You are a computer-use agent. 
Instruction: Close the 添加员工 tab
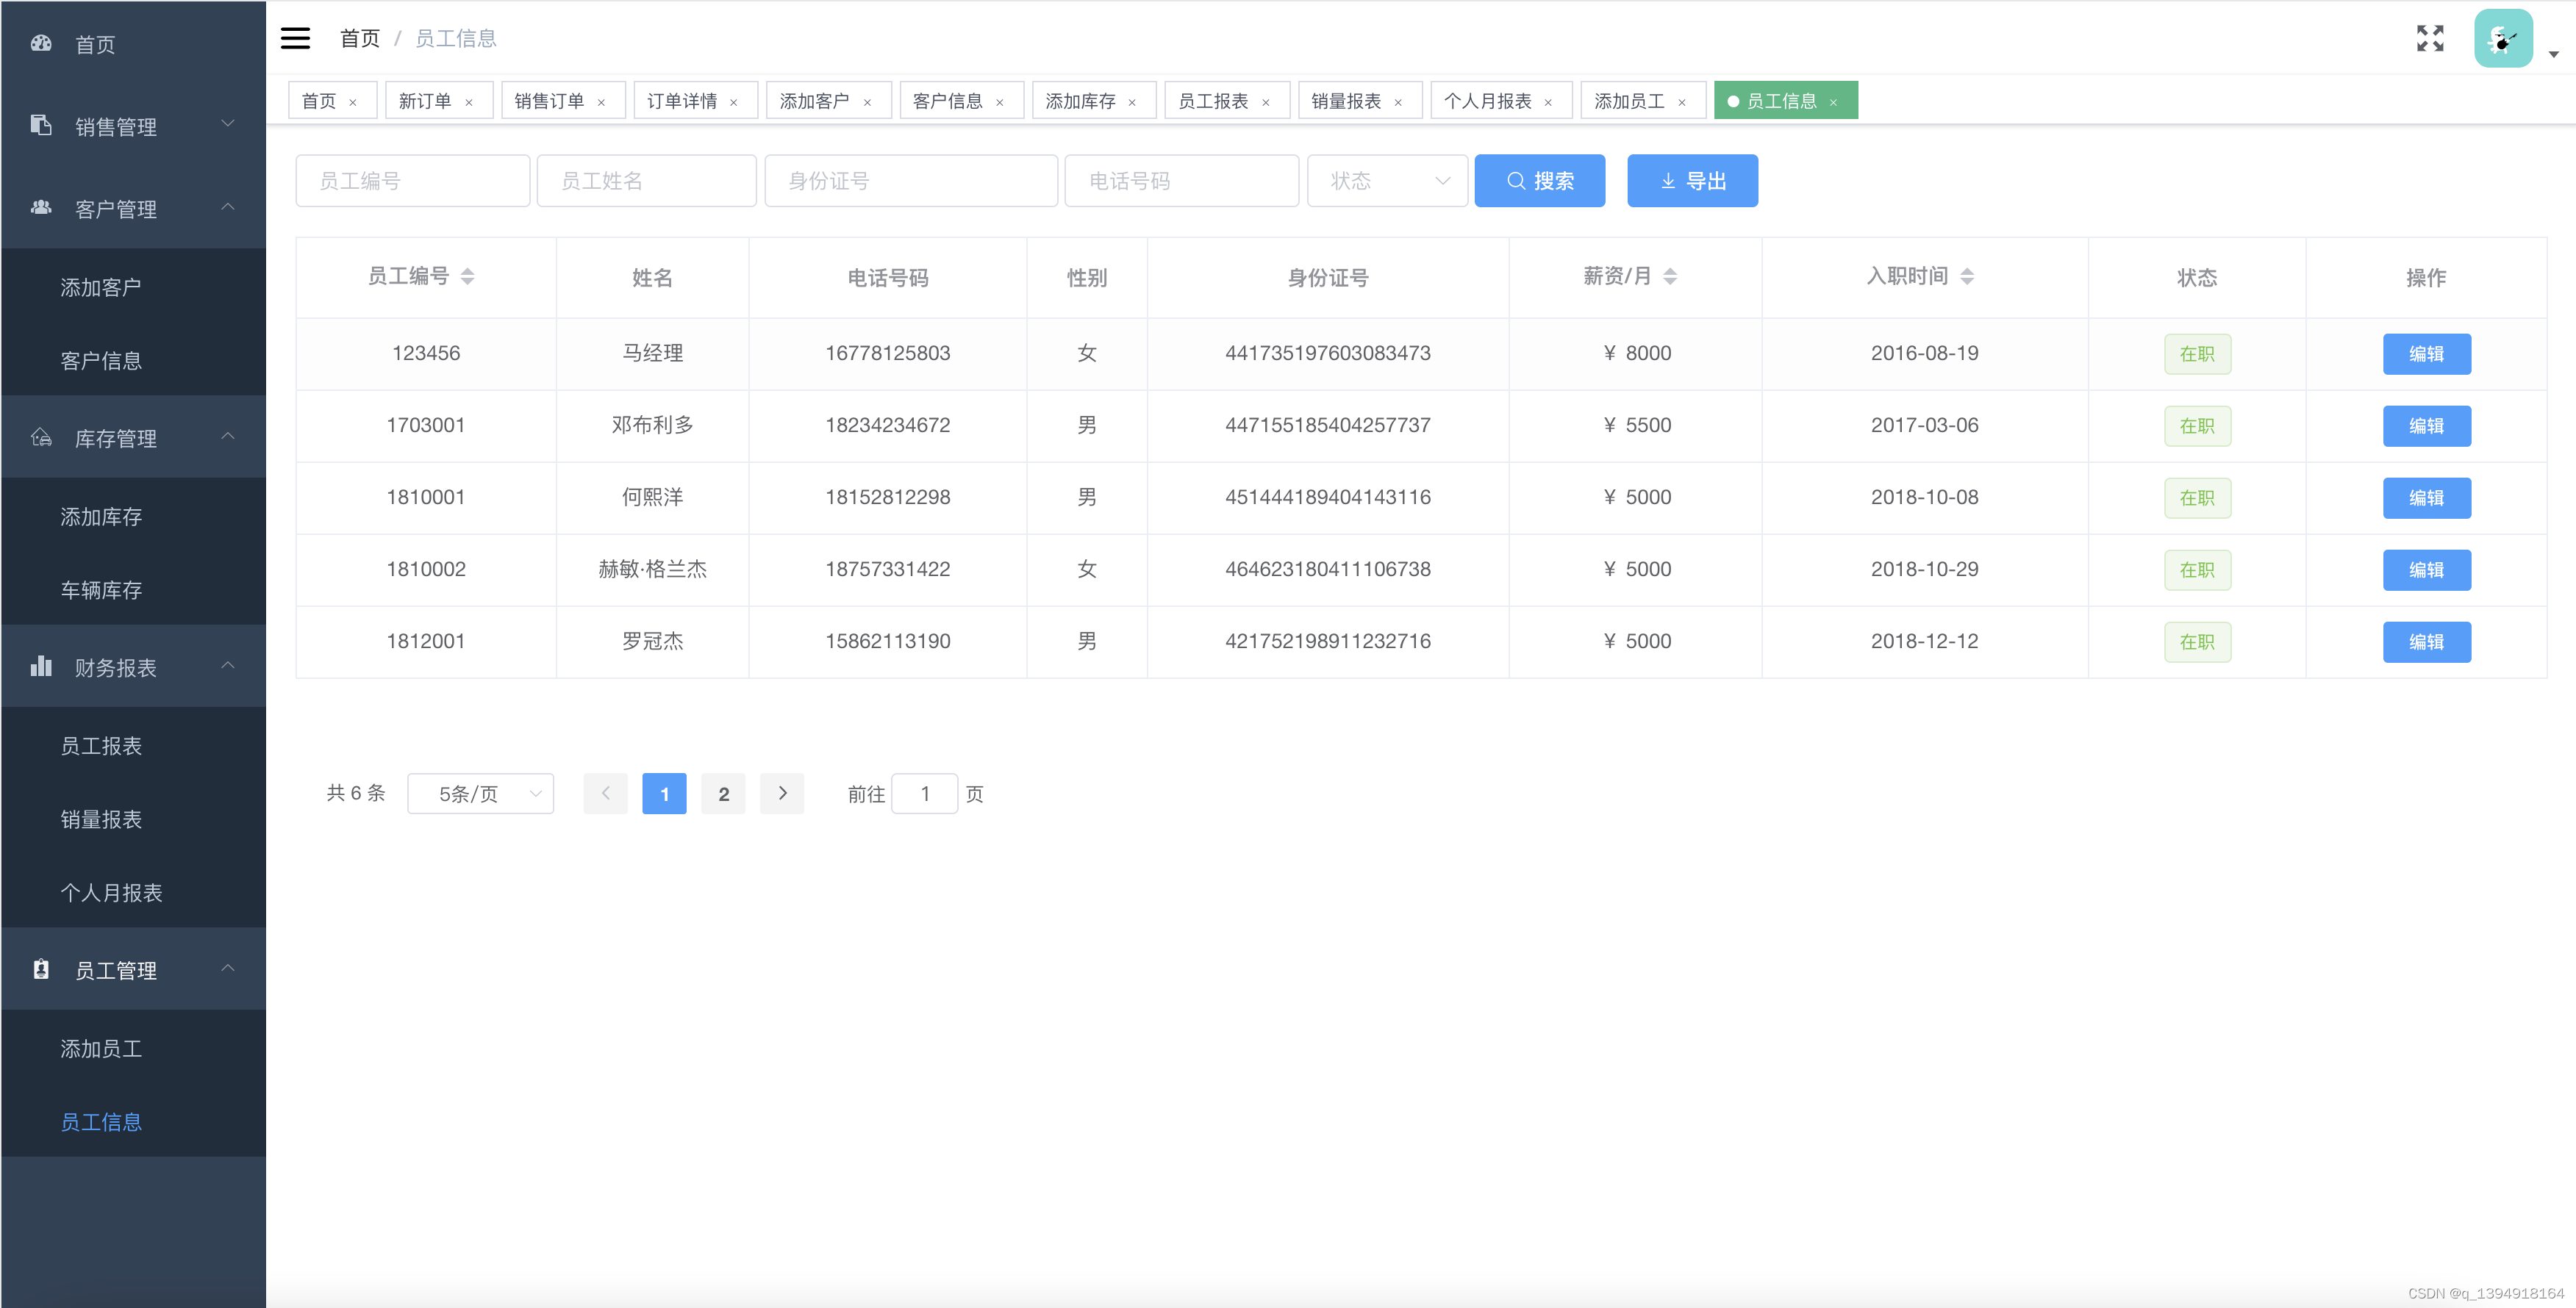coord(1682,102)
